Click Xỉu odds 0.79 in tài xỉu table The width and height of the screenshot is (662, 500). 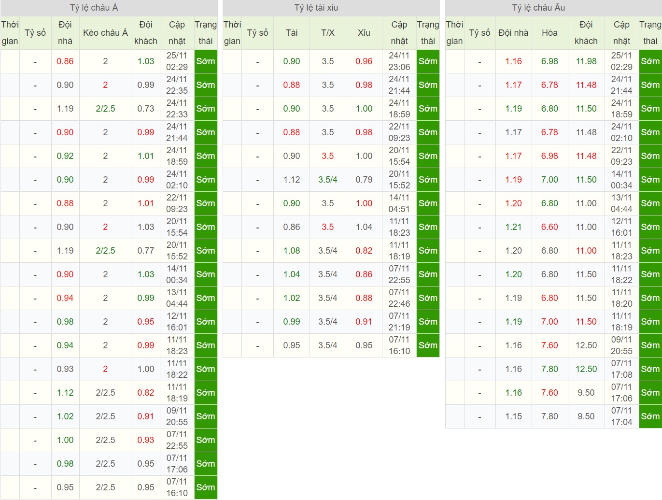[364, 180]
